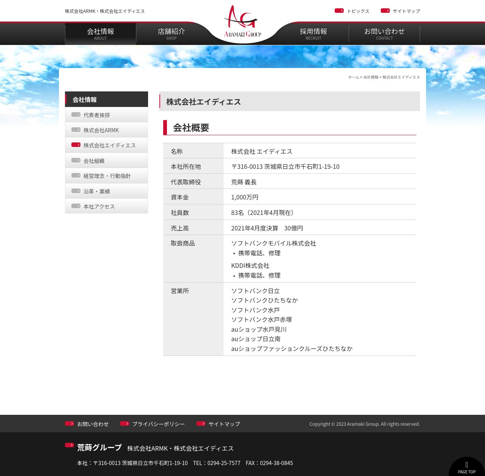Open 会社情報 ABOUT navigation menu

click(x=100, y=34)
